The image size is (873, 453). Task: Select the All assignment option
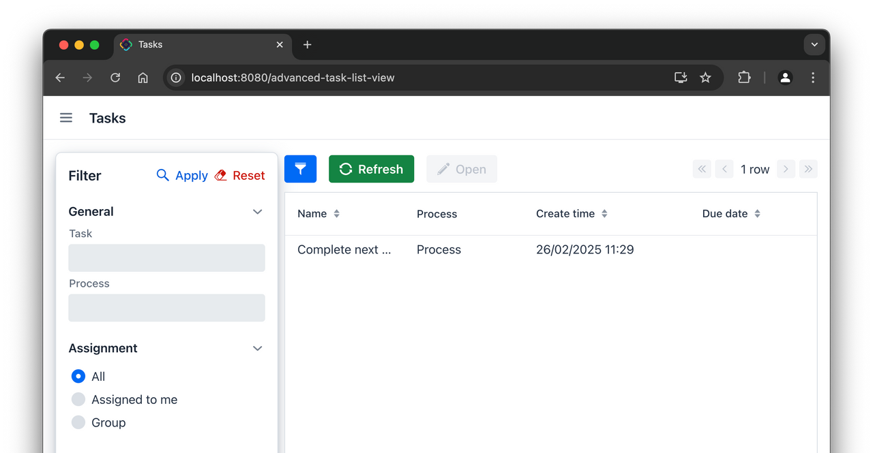point(78,376)
